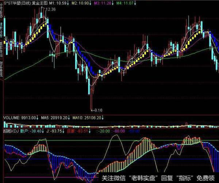Viewport: 219px width, 183px height.
Task: Click the 12.36 high price marker
Action: pos(50,10)
